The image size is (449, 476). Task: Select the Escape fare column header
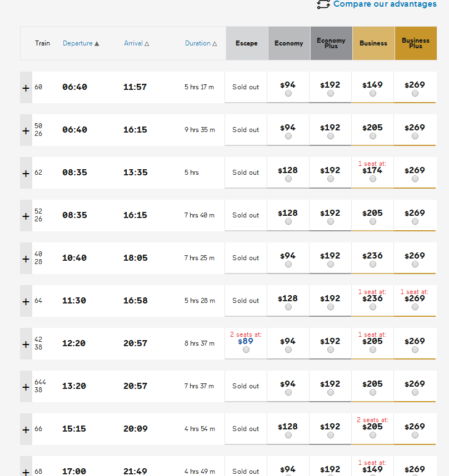pyautogui.click(x=247, y=43)
